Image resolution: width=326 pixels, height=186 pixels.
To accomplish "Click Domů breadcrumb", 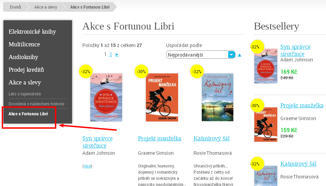I will (15, 7).
